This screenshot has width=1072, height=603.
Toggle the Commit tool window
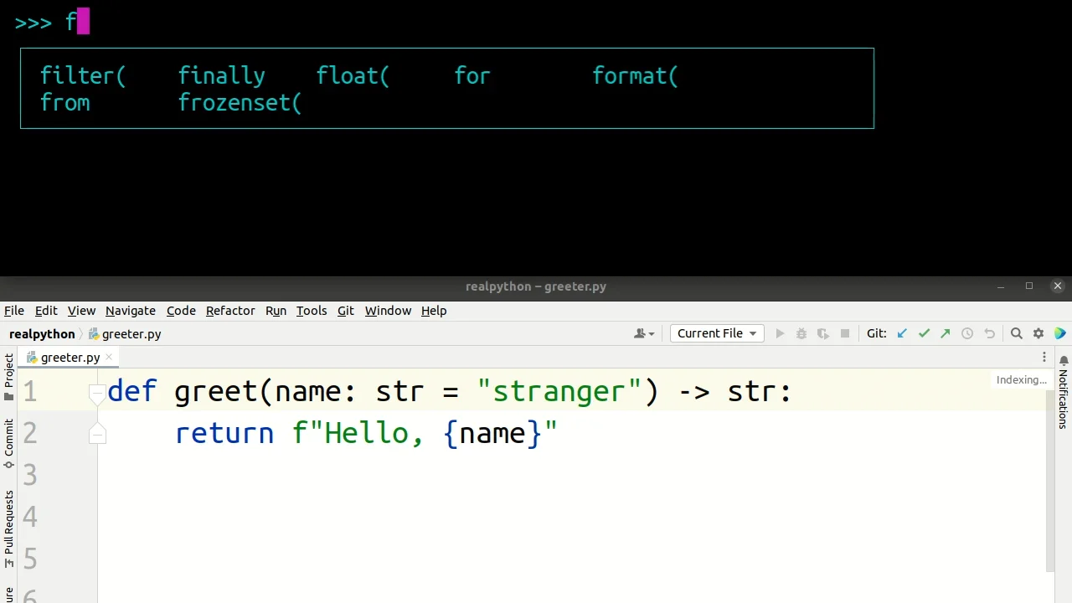click(x=9, y=444)
